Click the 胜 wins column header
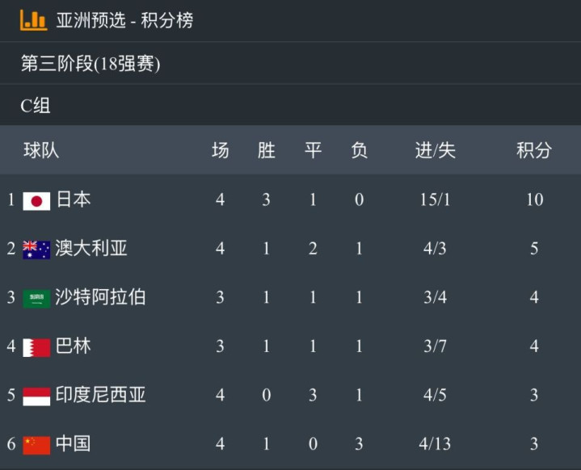This screenshot has width=581, height=470. click(267, 150)
